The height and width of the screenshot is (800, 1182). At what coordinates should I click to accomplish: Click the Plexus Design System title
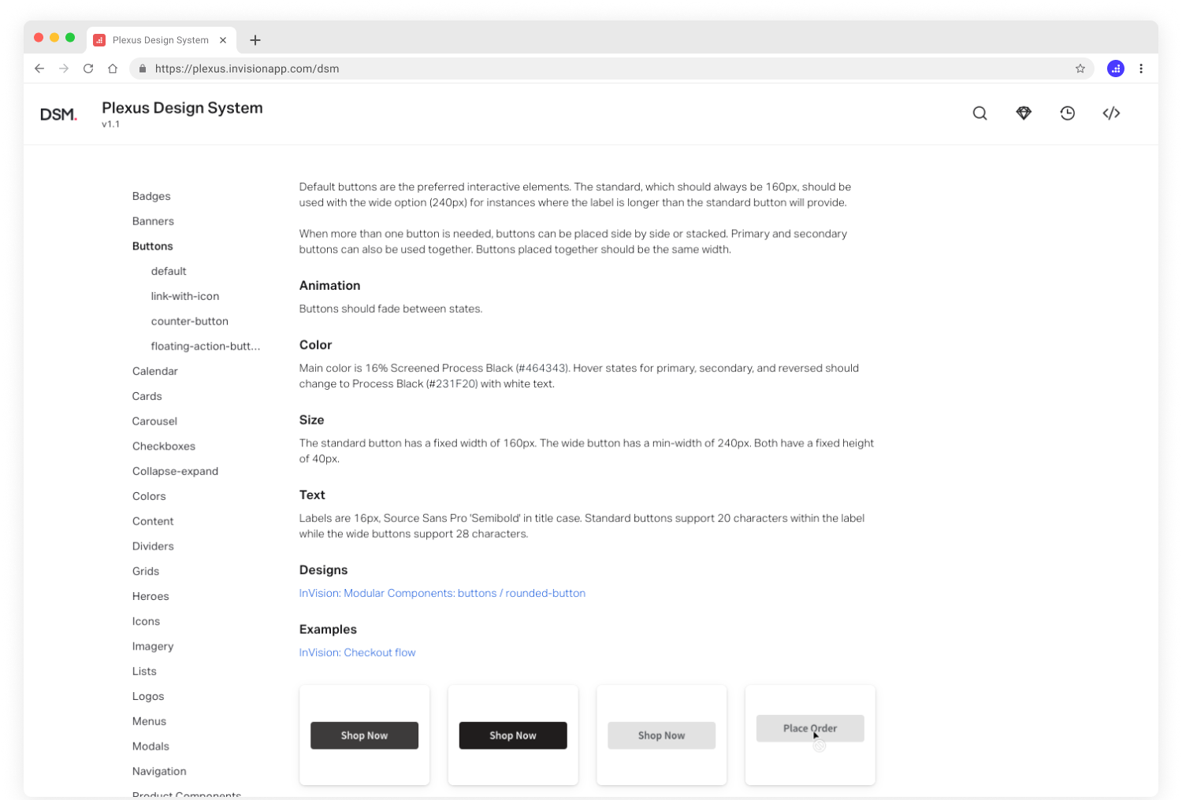point(182,108)
